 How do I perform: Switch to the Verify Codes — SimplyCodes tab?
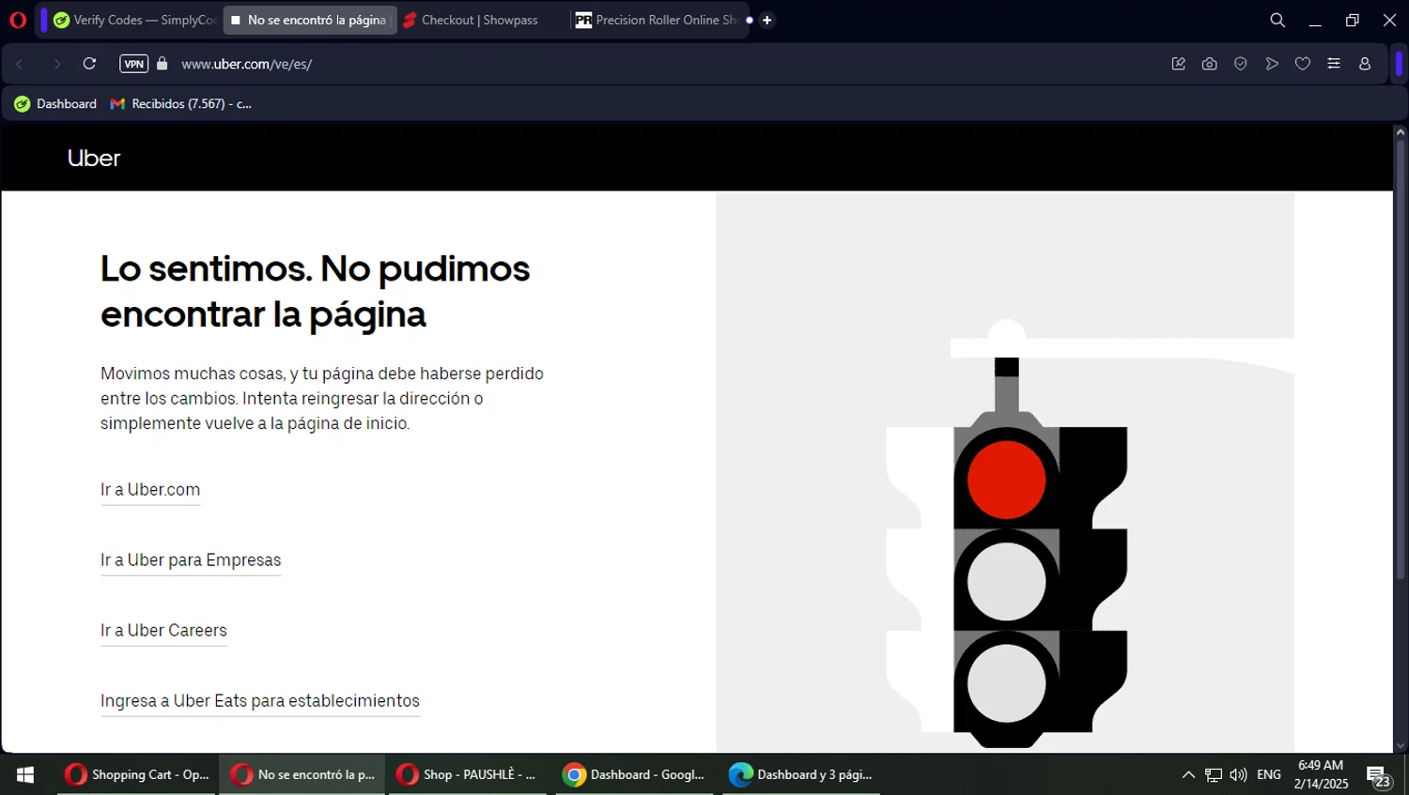pos(134,20)
